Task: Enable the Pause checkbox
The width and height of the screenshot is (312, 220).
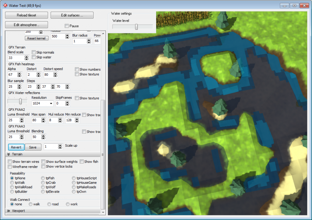Action: pyautogui.click(x=67, y=26)
